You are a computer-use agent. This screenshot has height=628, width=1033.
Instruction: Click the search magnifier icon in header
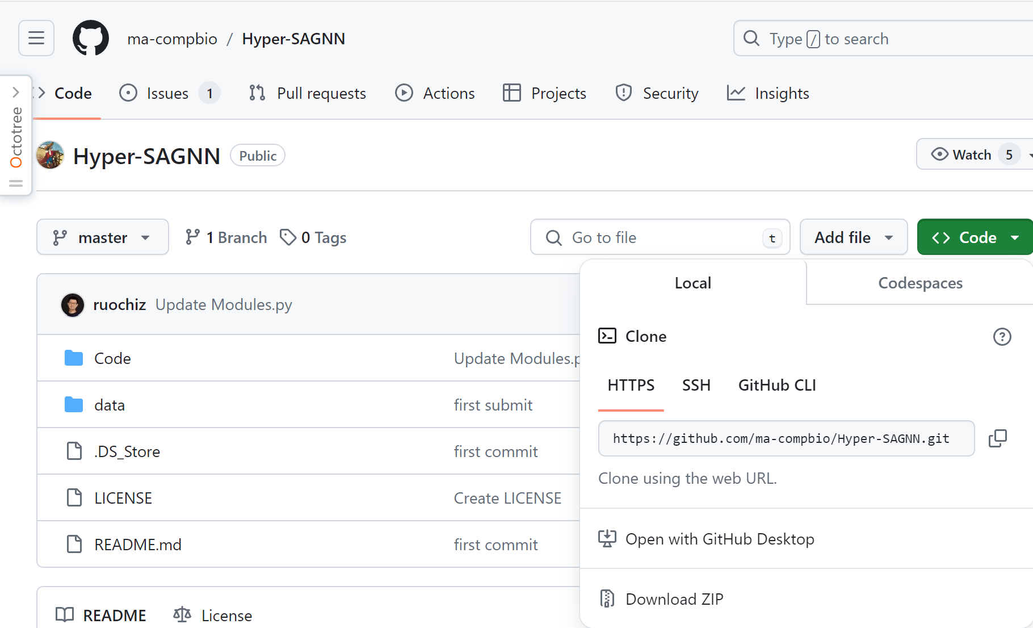[x=751, y=38]
